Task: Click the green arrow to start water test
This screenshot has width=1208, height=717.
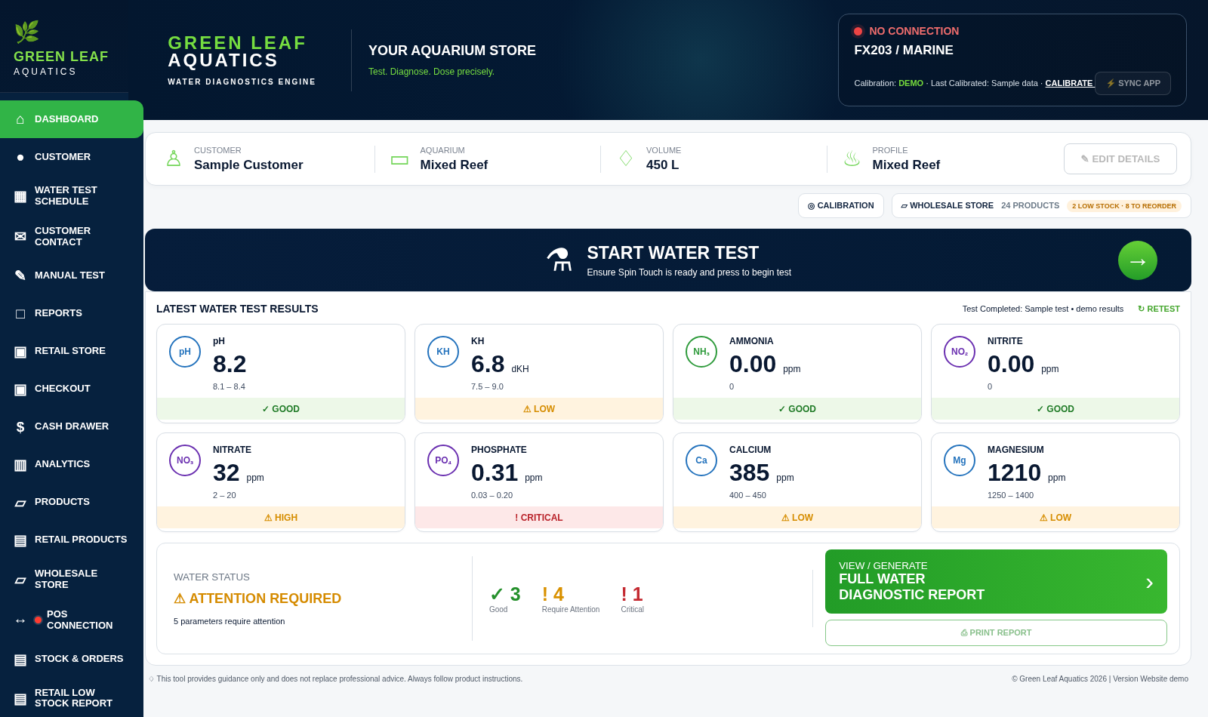Action: click(x=1137, y=260)
